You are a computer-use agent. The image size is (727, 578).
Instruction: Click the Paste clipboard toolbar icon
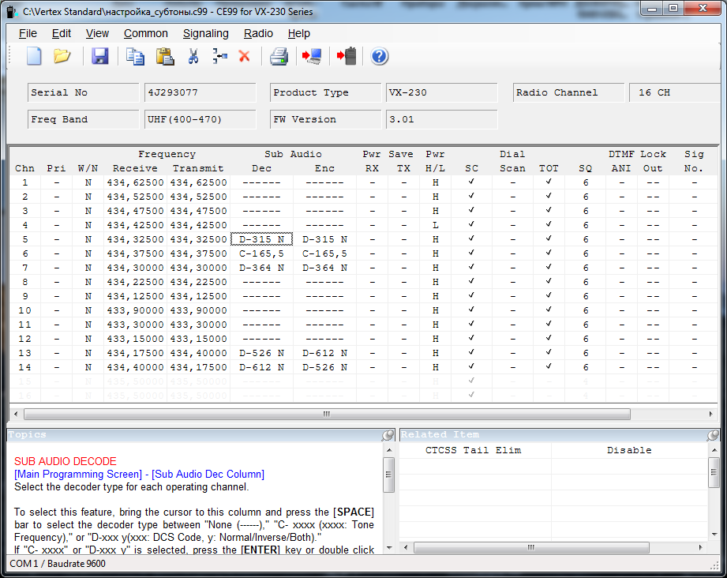click(x=165, y=57)
